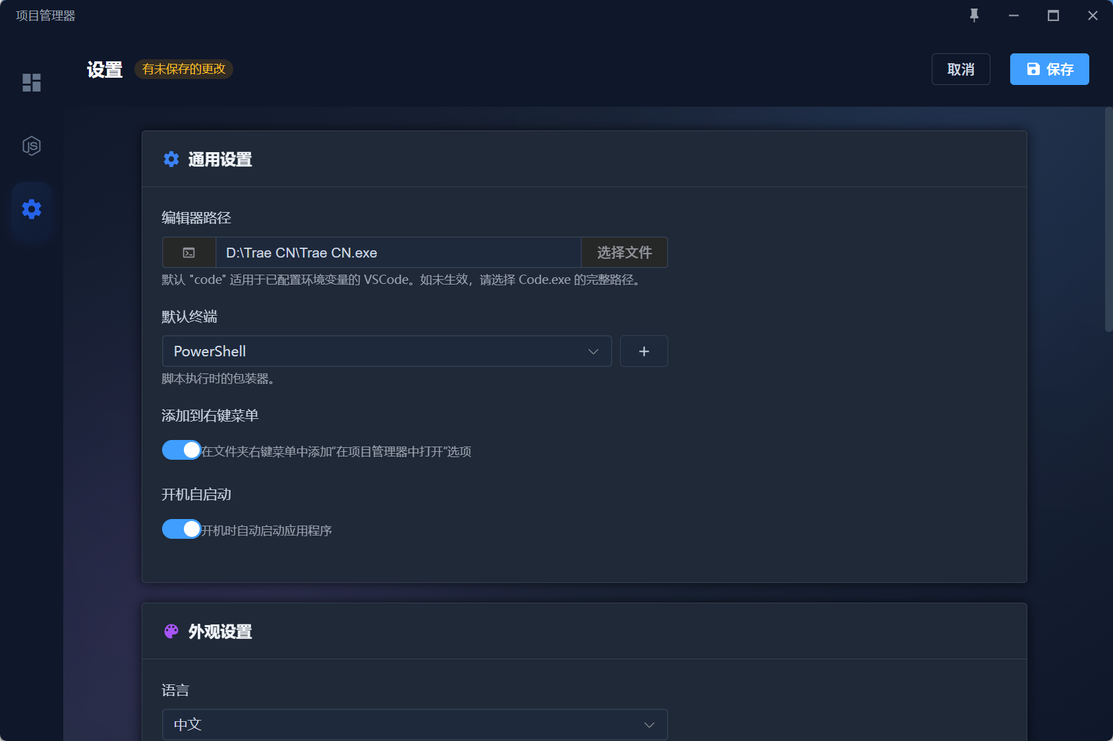Screen dimensions: 1113x741
Task: Click the 脚本执行时的包装器 hint text
Action: (218, 379)
